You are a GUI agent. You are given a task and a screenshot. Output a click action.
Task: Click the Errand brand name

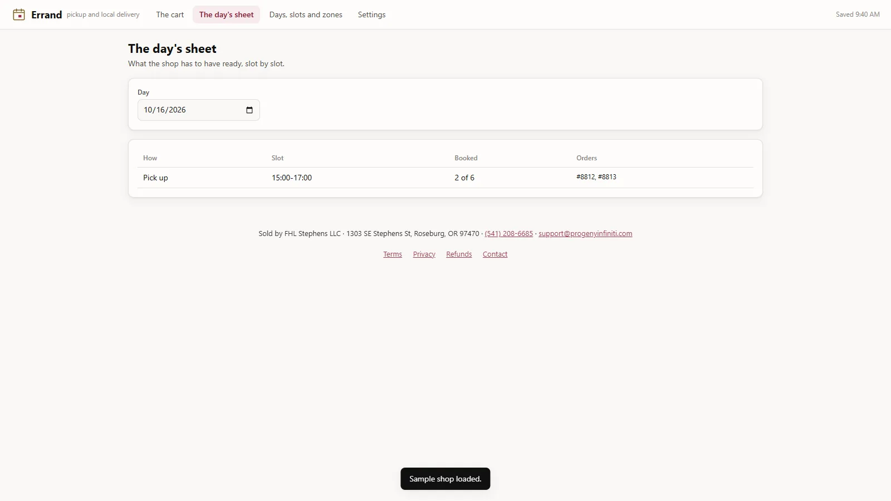click(47, 15)
